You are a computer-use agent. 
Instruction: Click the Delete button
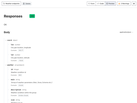27,4
